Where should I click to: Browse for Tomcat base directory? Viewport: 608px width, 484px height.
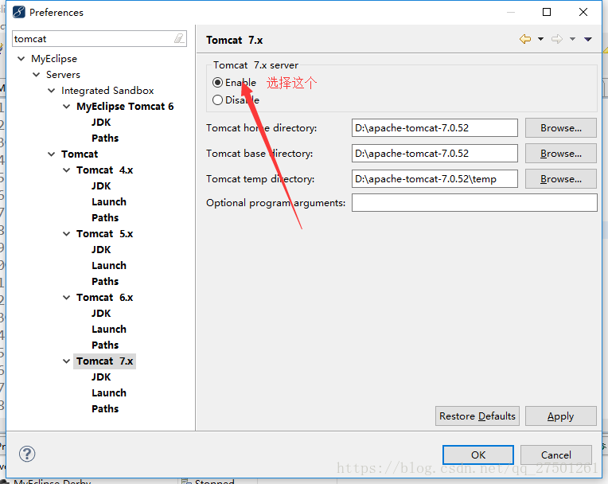point(561,154)
